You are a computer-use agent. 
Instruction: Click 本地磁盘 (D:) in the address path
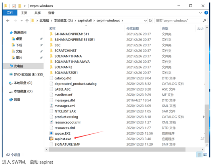pos(63,21)
